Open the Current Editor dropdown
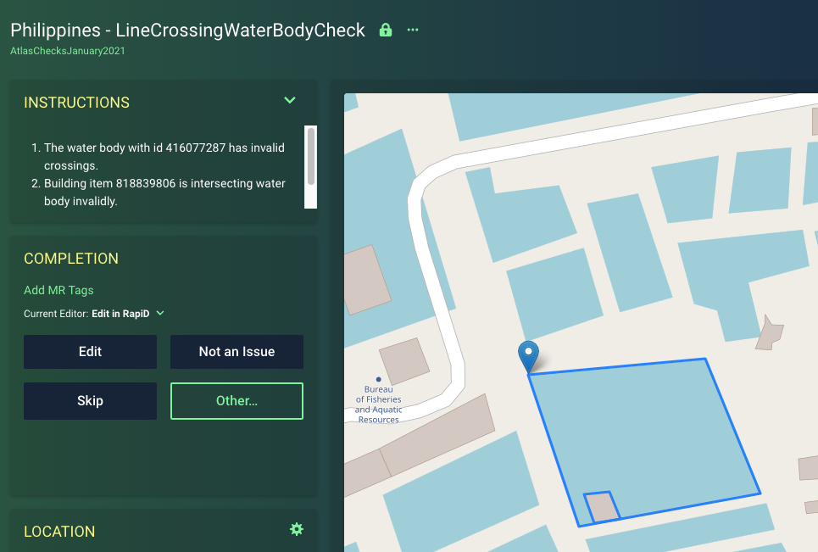This screenshot has width=818, height=552. pos(160,313)
